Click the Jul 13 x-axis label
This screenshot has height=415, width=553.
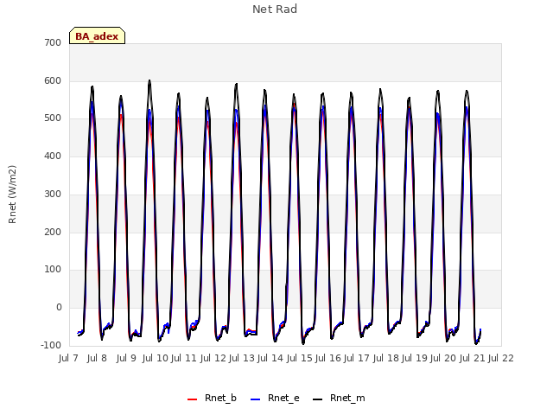coord(242,358)
